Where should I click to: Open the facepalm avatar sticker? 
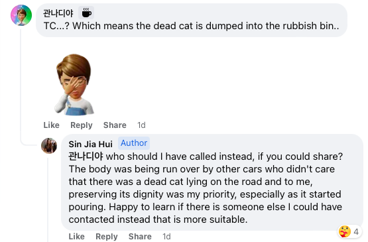(x=74, y=85)
